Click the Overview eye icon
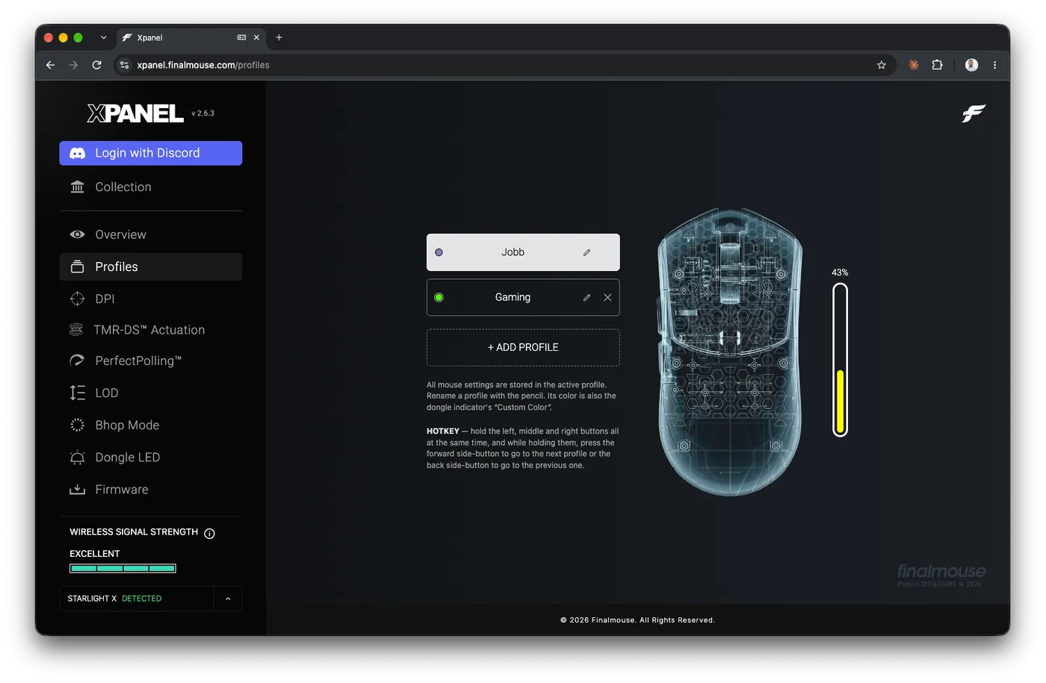 (x=77, y=234)
